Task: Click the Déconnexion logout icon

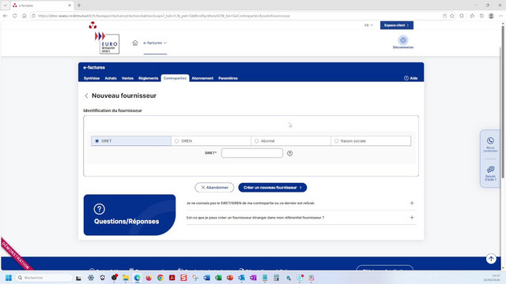Action: 403,40
